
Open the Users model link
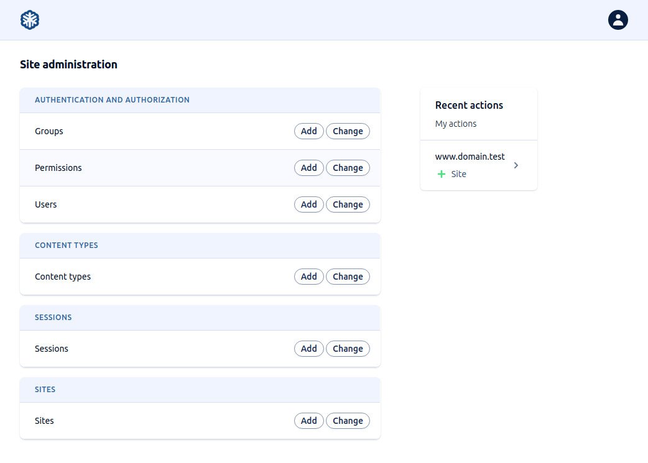click(x=46, y=204)
